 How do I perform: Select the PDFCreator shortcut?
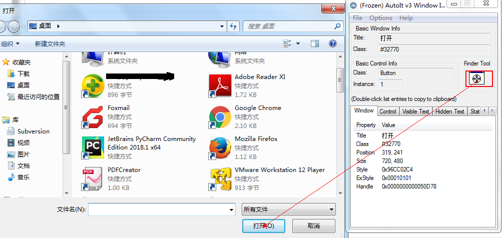tap(93, 179)
